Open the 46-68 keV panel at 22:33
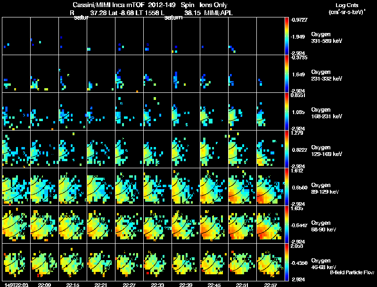The image size is (377, 287). pos(157,262)
